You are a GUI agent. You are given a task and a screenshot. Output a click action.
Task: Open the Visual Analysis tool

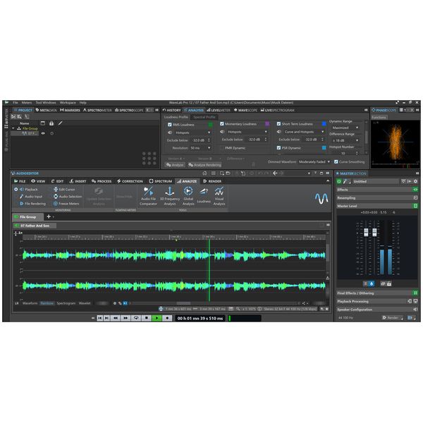point(219,196)
